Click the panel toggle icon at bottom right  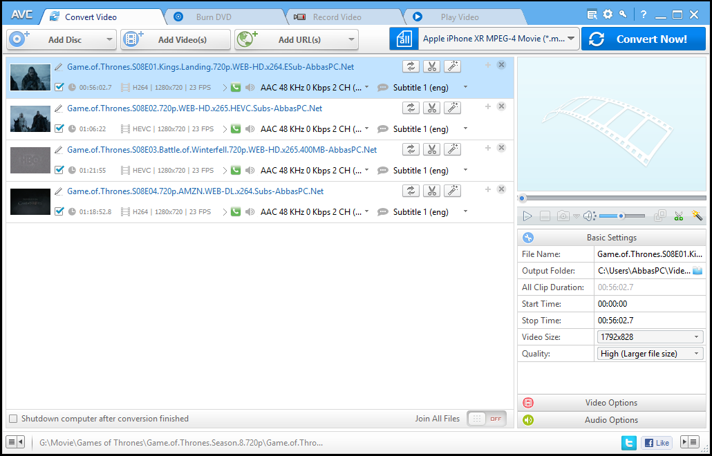[689, 442]
